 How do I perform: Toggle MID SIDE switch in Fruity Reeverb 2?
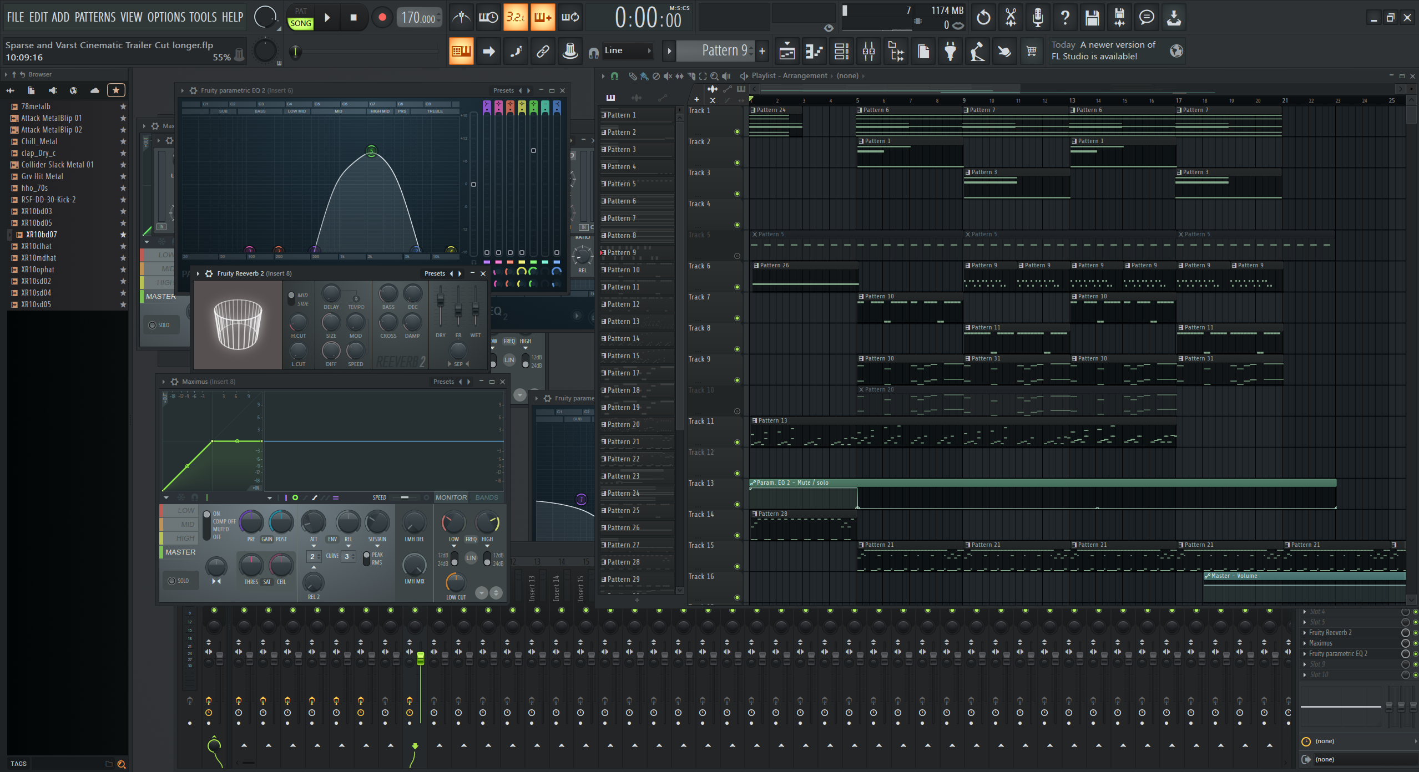291,299
